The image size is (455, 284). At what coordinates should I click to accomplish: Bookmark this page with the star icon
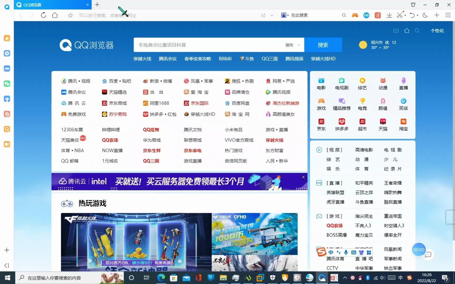coord(70,15)
